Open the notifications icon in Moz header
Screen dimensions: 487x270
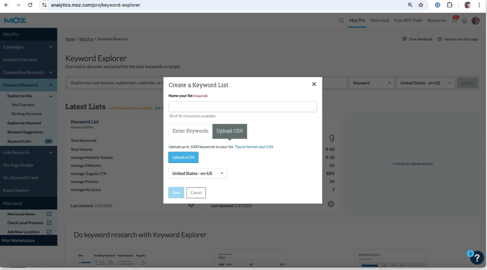(x=454, y=21)
